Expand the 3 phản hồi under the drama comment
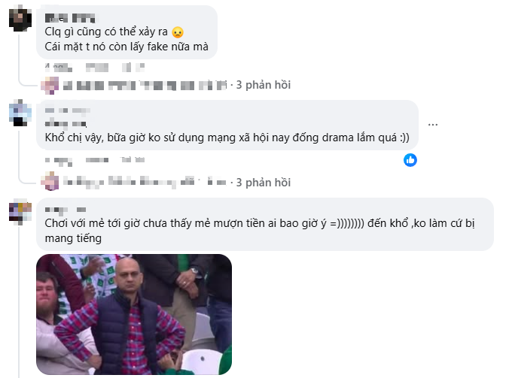Screen dimensions: 506x378 [264, 183]
